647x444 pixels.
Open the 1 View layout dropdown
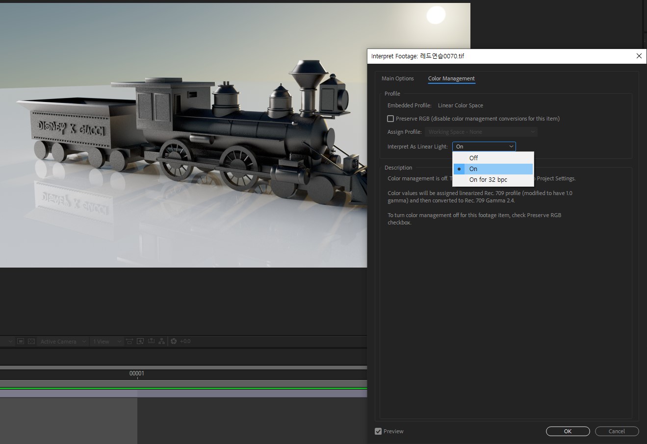pos(106,342)
